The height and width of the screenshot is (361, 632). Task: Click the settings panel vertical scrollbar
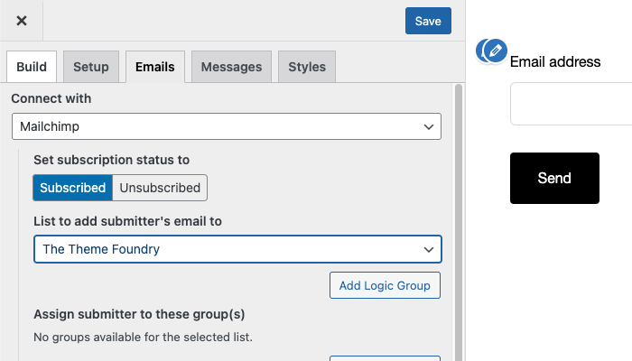(459, 222)
